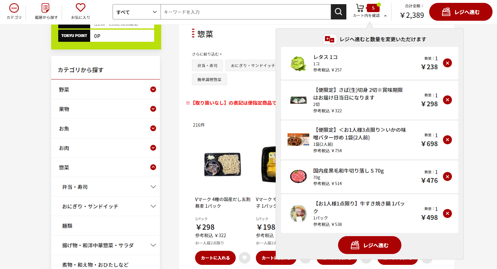Viewport: 497px width, 269px height.
Task: Filter by 簡単調理惣菜 tag
Action: [209, 80]
